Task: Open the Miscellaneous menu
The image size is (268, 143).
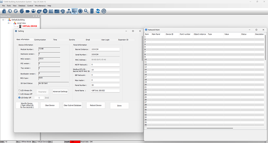Action: click(x=40, y=6)
